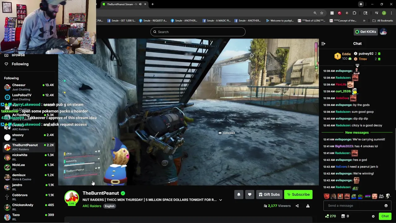Screen dimensions: 396x223
Task: Open Browse in left sidebar
Action: pyautogui.click(x=18, y=55)
